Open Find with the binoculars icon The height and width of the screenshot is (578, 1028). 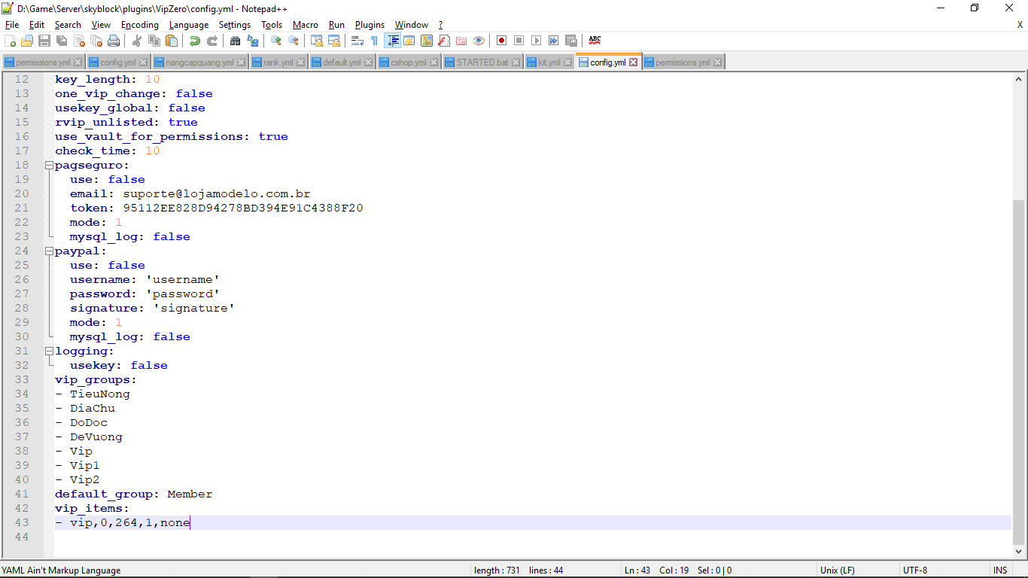tap(236, 41)
